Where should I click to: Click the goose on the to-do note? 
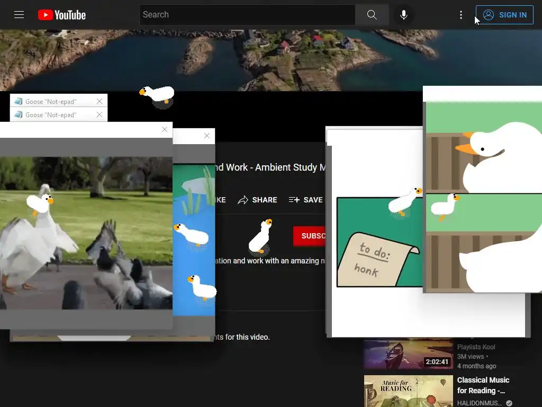405,202
